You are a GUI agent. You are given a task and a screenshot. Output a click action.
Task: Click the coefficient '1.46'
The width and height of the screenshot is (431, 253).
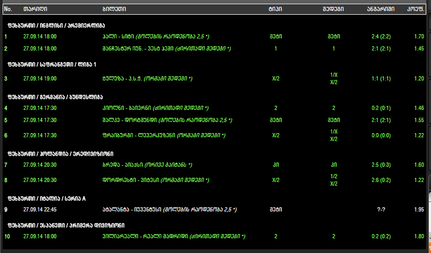pyautogui.click(x=419, y=108)
